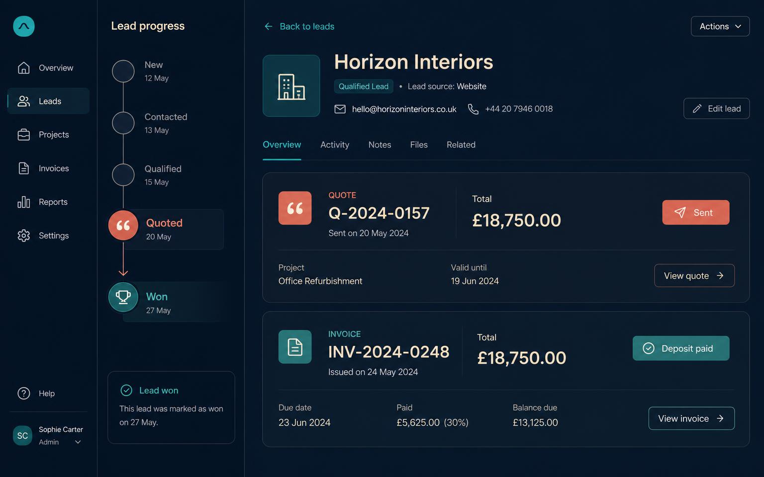Switch to the Activity tab

[x=335, y=145]
